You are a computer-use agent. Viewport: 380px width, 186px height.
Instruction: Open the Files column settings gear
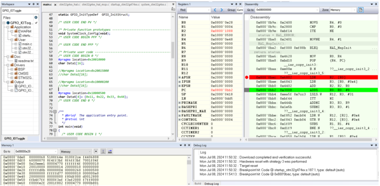click(36, 18)
